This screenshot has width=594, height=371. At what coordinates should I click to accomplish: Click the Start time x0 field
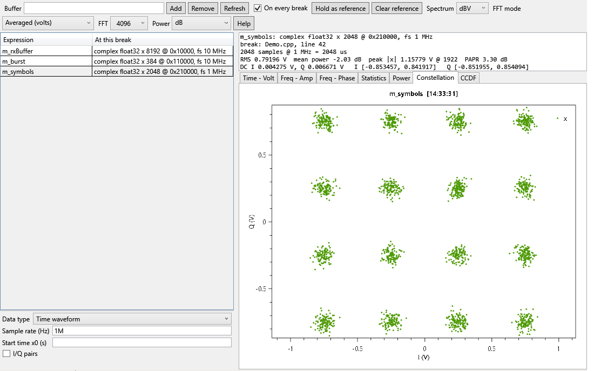(141, 342)
